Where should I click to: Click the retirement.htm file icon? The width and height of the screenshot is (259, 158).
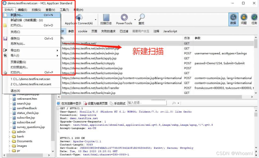(x=14, y=99)
